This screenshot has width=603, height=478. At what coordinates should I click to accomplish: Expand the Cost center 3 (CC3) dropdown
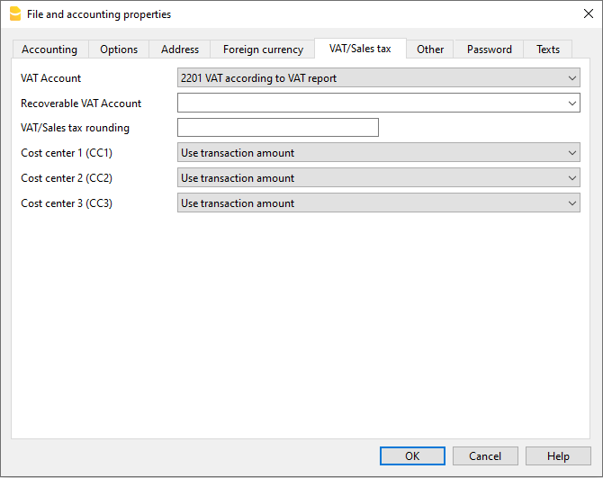point(573,203)
